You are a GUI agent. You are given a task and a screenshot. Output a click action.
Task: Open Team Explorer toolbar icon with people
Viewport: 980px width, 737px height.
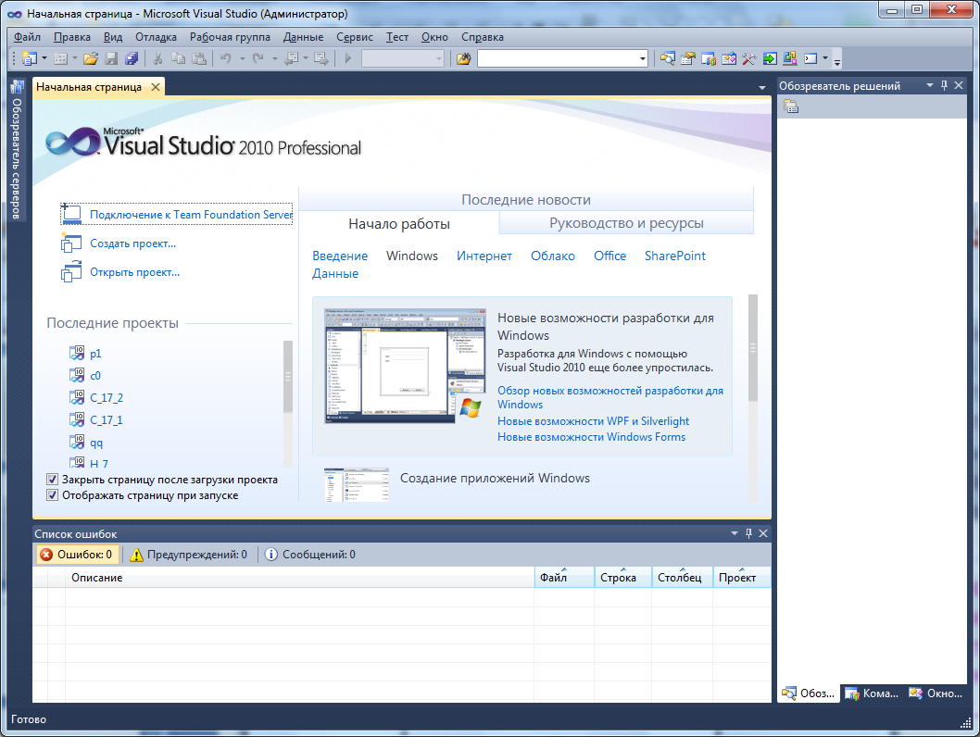click(x=708, y=58)
